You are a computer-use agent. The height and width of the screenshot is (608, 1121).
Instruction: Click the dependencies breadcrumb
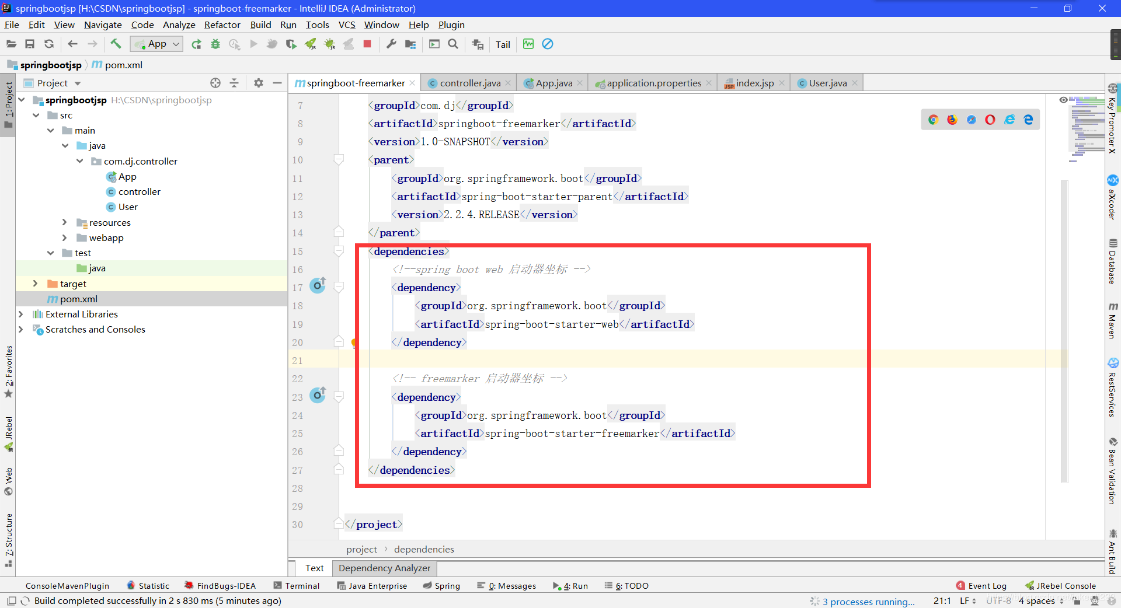424,549
